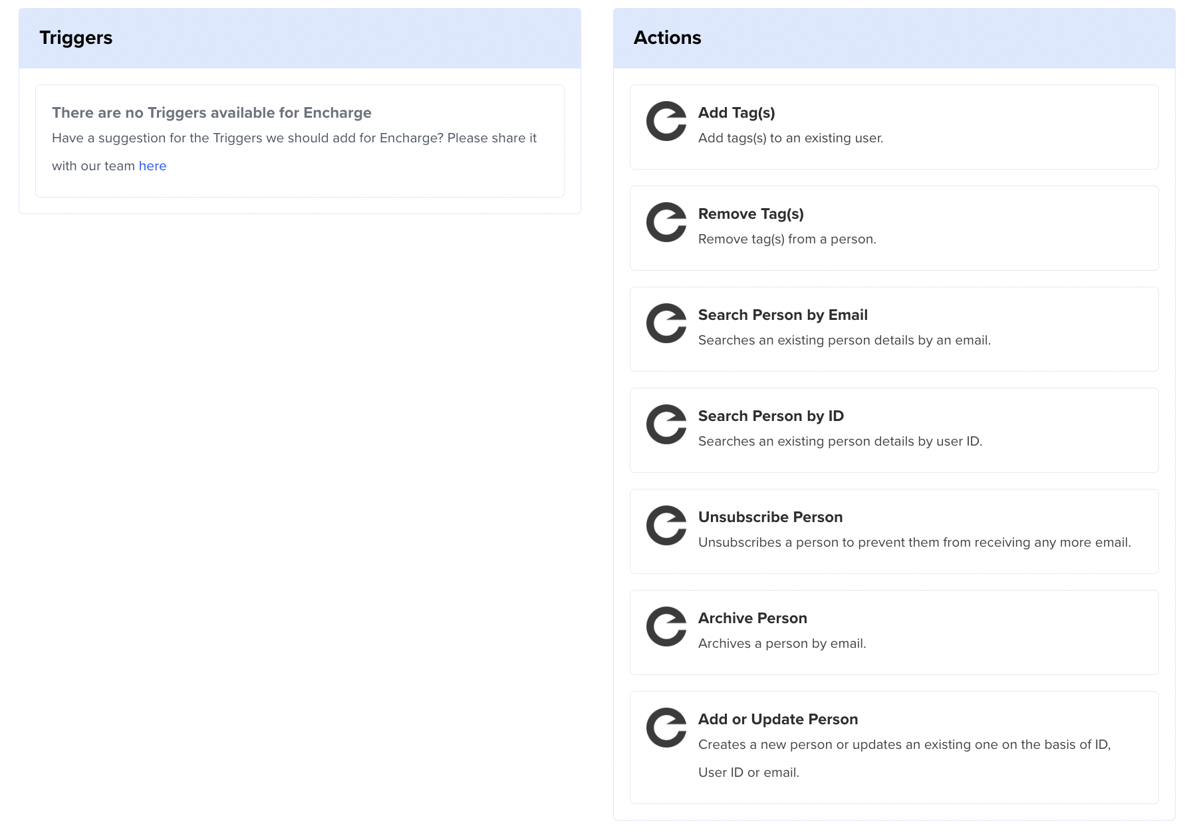Choose the Search Person by Email title
Screen dimensions: 1197x834
(783, 315)
